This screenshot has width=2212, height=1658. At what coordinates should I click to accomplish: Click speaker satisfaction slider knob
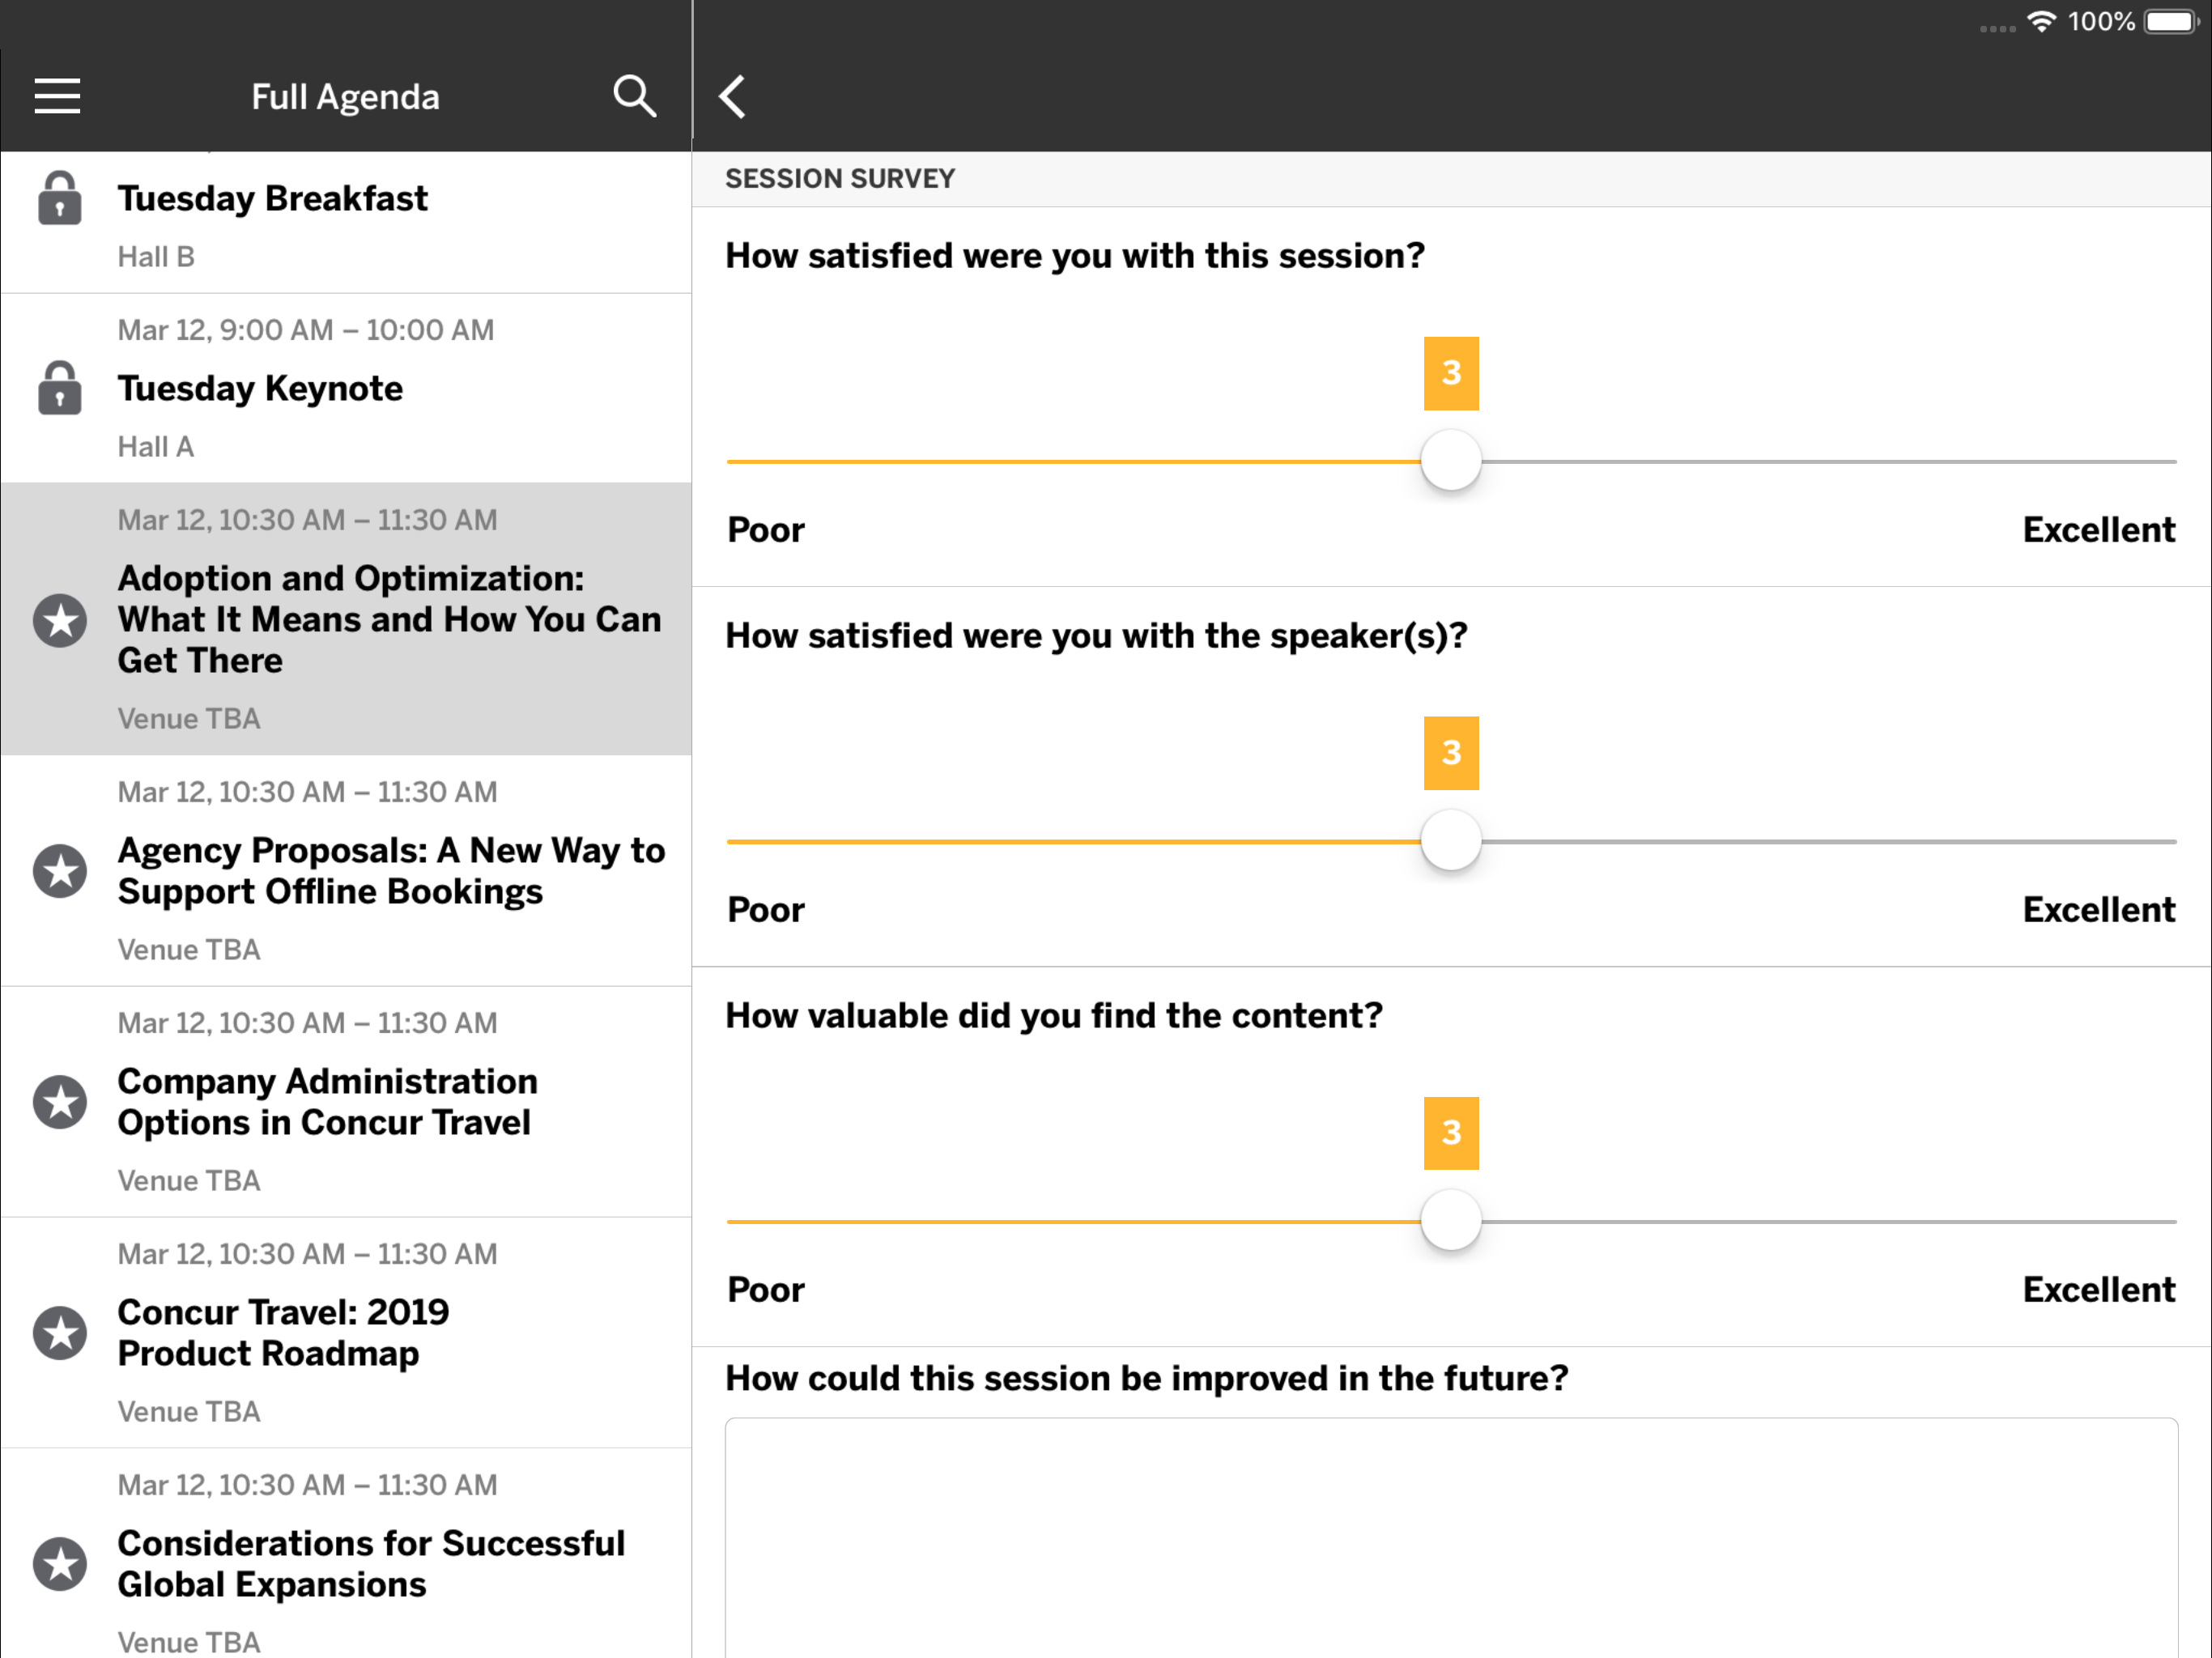(1450, 841)
